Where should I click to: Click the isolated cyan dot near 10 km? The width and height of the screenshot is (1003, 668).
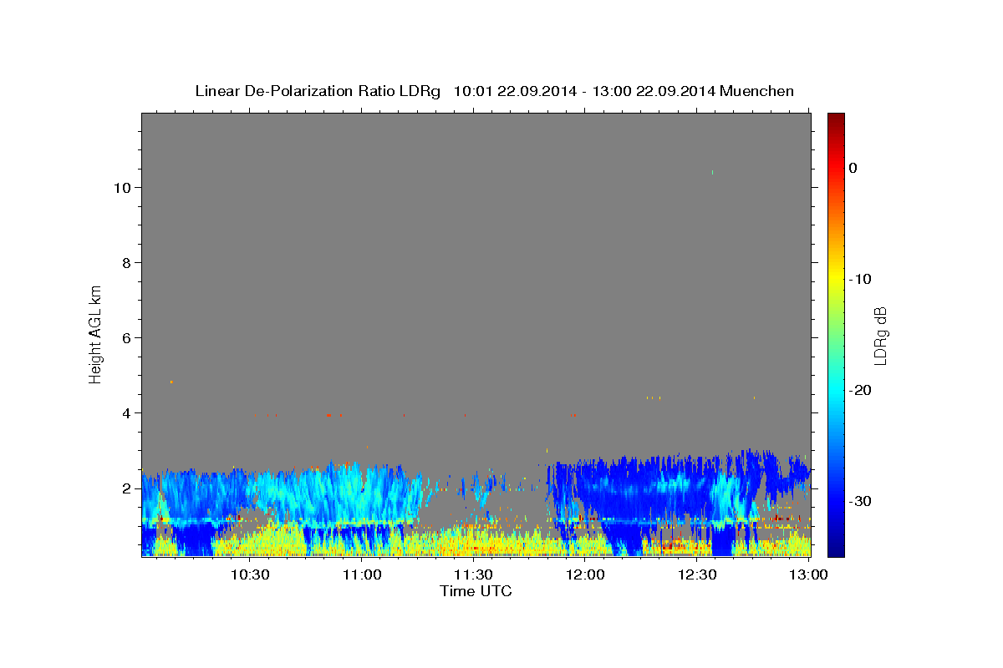click(x=712, y=173)
